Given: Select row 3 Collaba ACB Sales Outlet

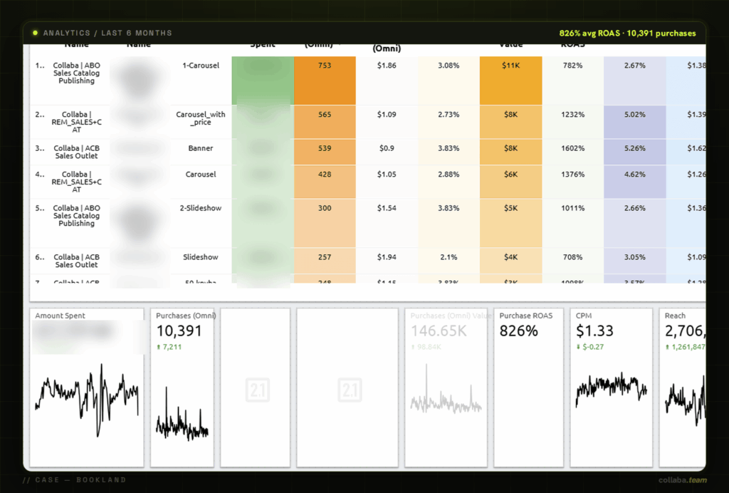Looking at the screenshot, I should tap(76, 152).
